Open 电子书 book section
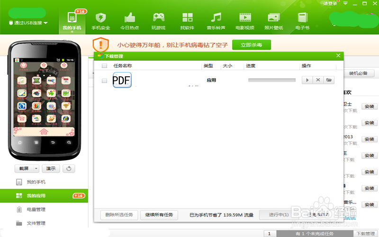 302,21
